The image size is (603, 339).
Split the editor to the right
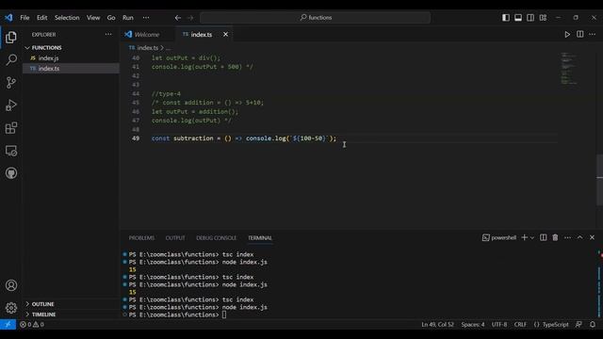(x=580, y=34)
